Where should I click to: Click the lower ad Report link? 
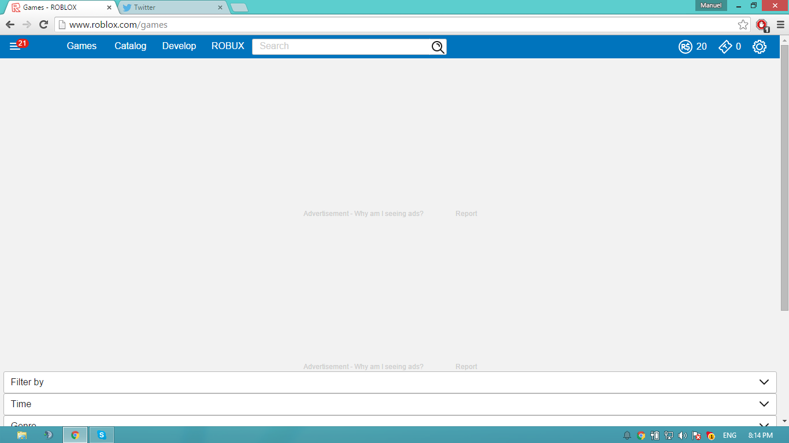pos(466,367)
